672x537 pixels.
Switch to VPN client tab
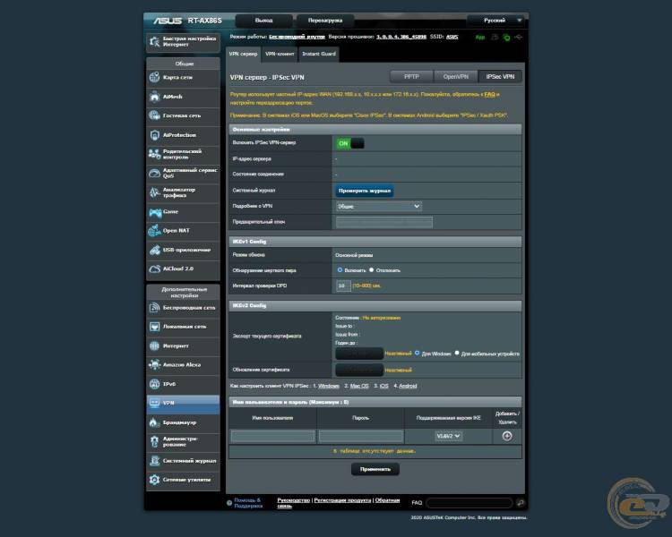pos(280,54)
